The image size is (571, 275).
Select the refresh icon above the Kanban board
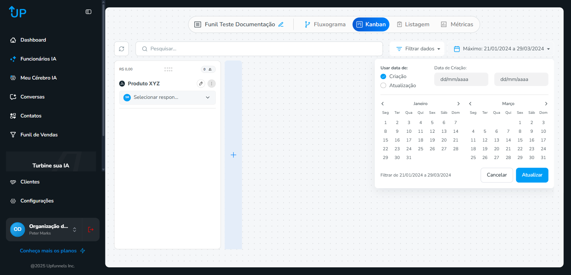point(121,49)
